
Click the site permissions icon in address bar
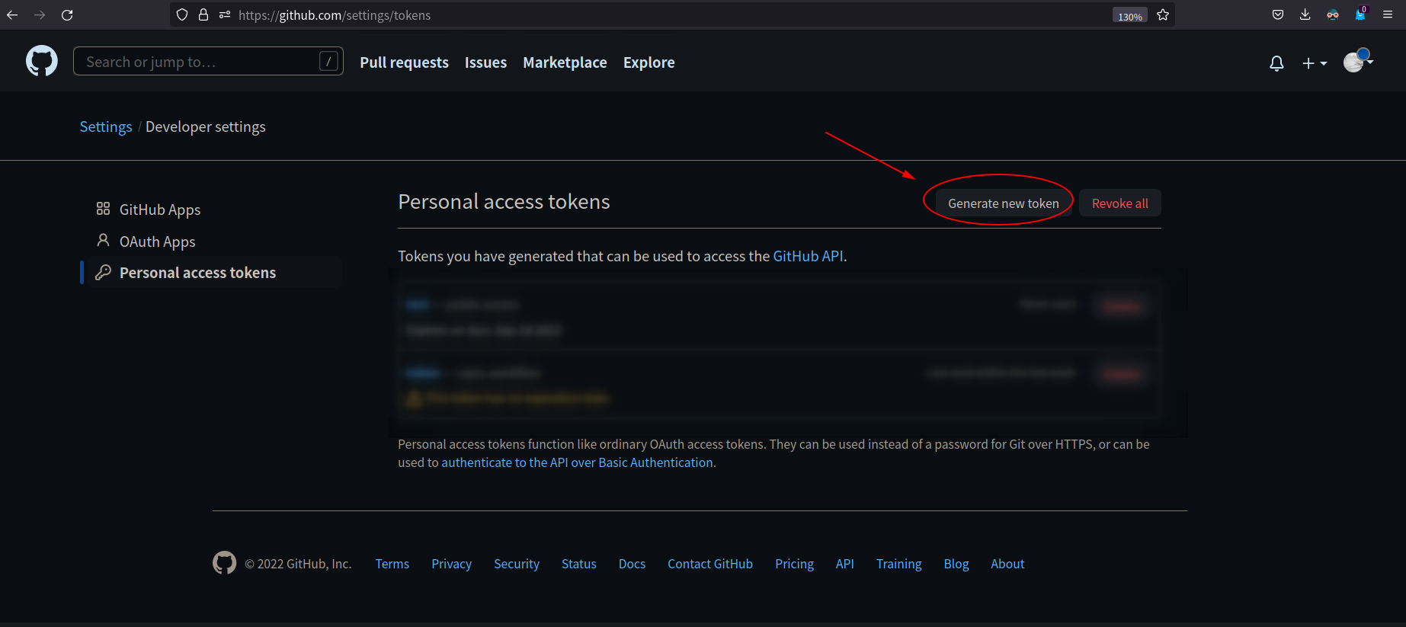point(225,14)
